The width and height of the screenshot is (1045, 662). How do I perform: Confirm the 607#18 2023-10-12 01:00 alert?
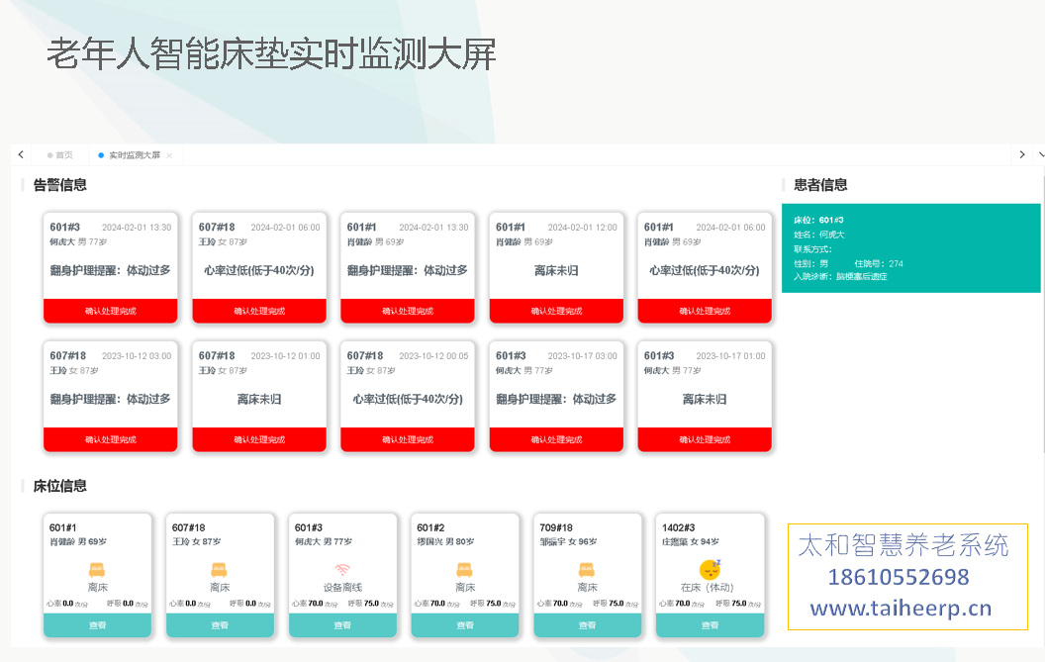[259, 439]
